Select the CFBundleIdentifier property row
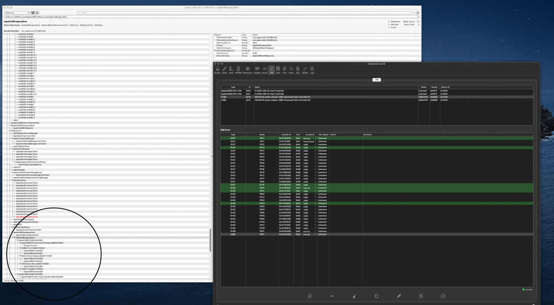Viewport: 554px width, 305px height. [x=317, y=38]
